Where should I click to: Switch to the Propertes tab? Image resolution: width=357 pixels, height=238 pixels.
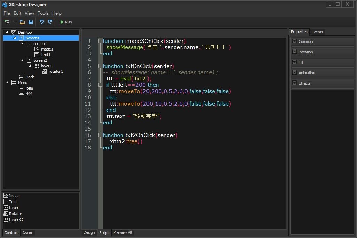point(299,32)
